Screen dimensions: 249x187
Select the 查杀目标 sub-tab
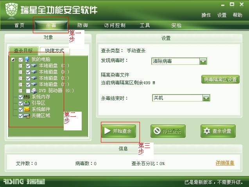(23, 50)
